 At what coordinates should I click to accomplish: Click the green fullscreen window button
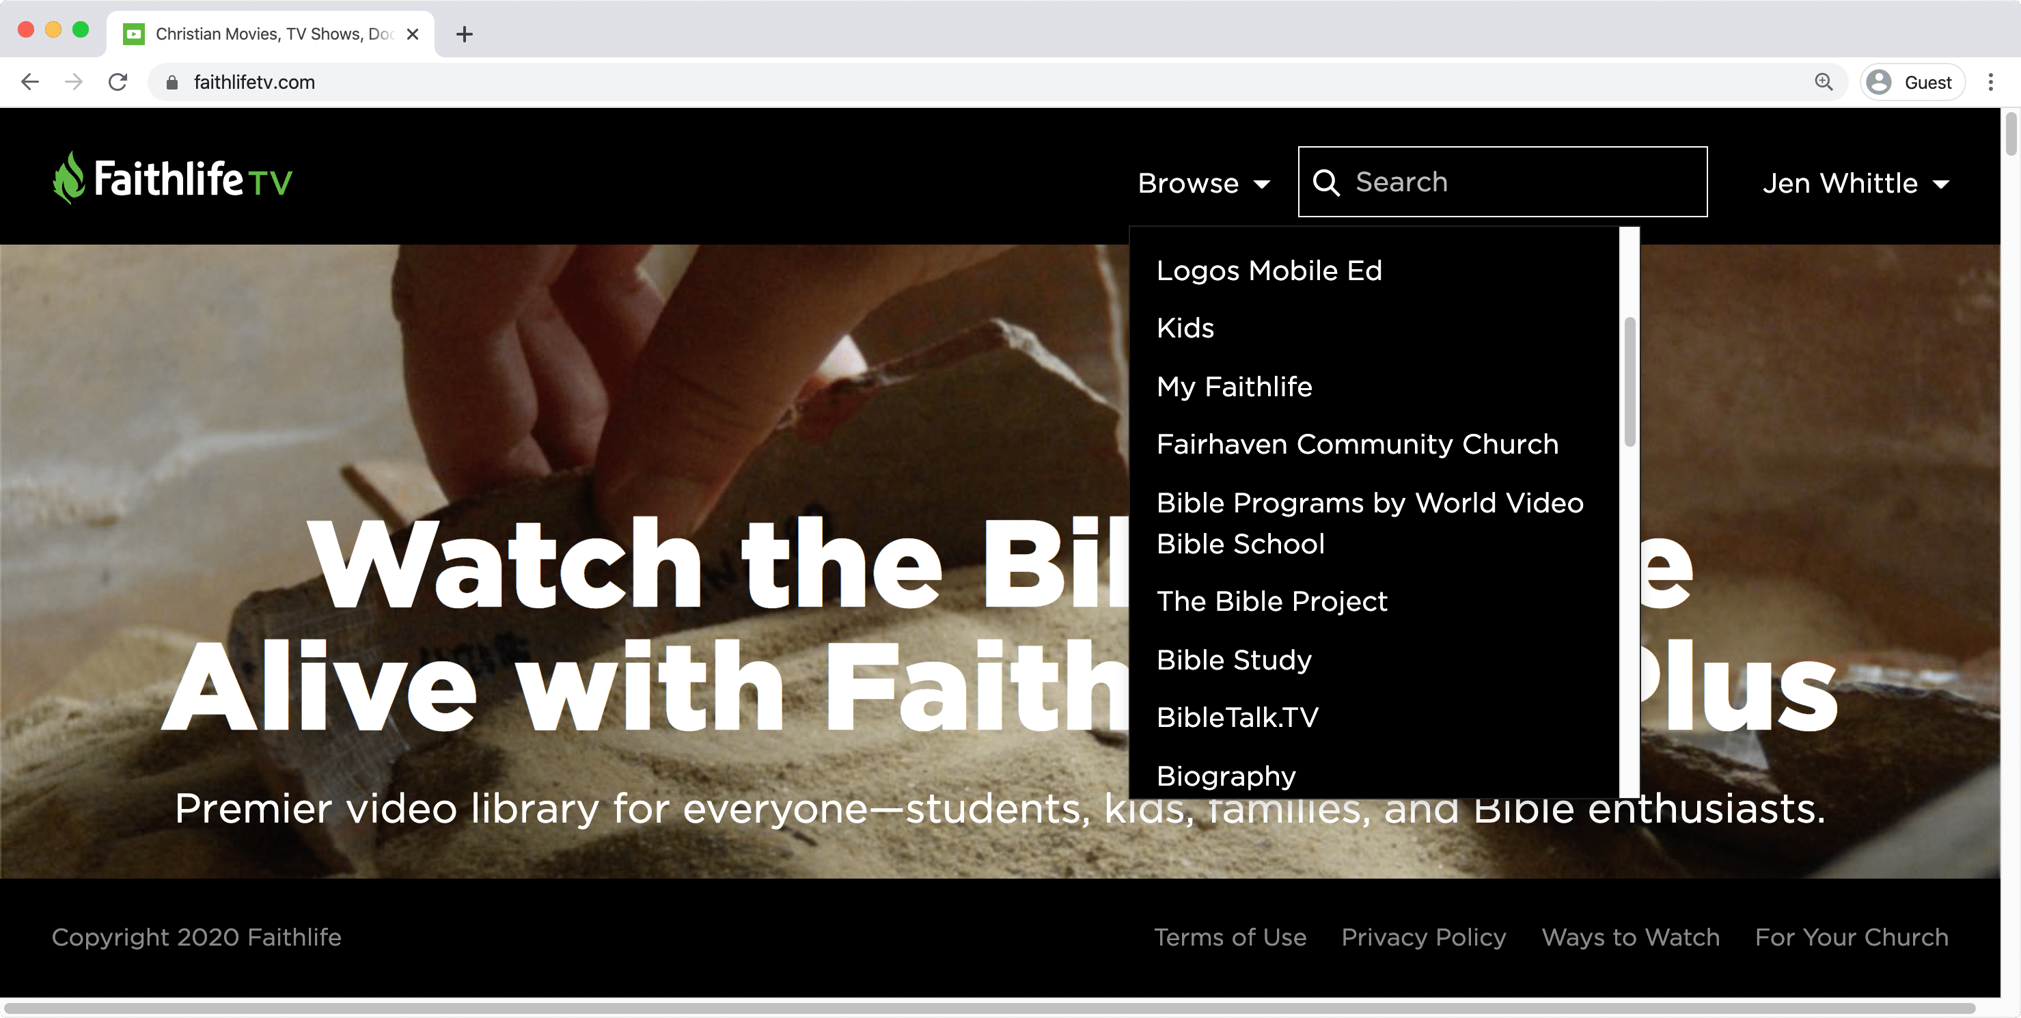[x=81, y=30]
